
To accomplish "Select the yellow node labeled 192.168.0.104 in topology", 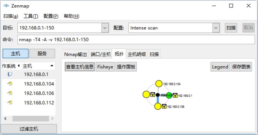I will coord(159,84).
